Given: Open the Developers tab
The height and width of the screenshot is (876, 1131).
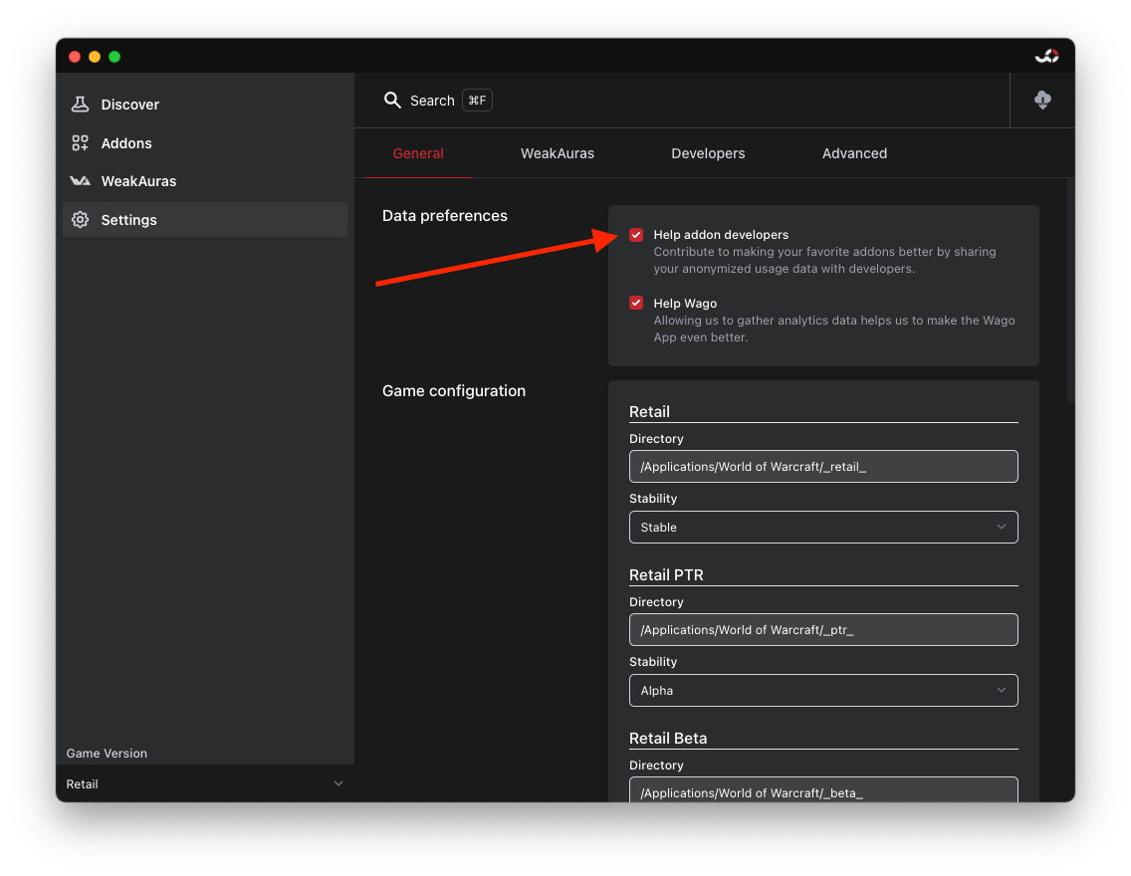Looking at the screenshot, I should tap(708, 153).
